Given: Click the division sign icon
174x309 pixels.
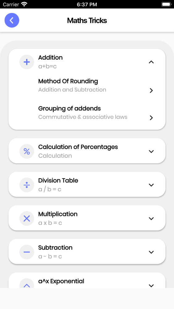Looking at the screenshot, I should point(27,185).
